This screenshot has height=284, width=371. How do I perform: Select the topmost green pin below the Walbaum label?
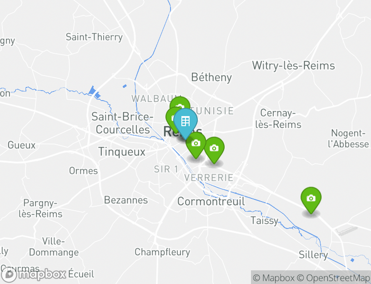pyautogui.click(x=180, y=103)
